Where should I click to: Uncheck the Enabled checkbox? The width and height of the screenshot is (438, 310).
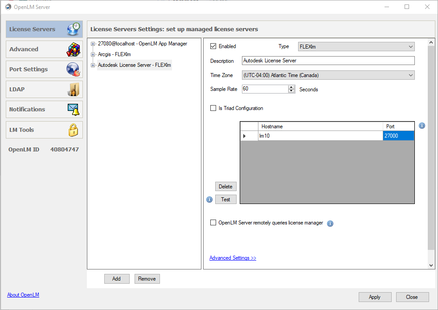[x=213, y=46]
